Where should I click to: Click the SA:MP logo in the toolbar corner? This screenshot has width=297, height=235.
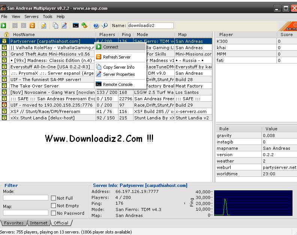(x=288, y=26)
